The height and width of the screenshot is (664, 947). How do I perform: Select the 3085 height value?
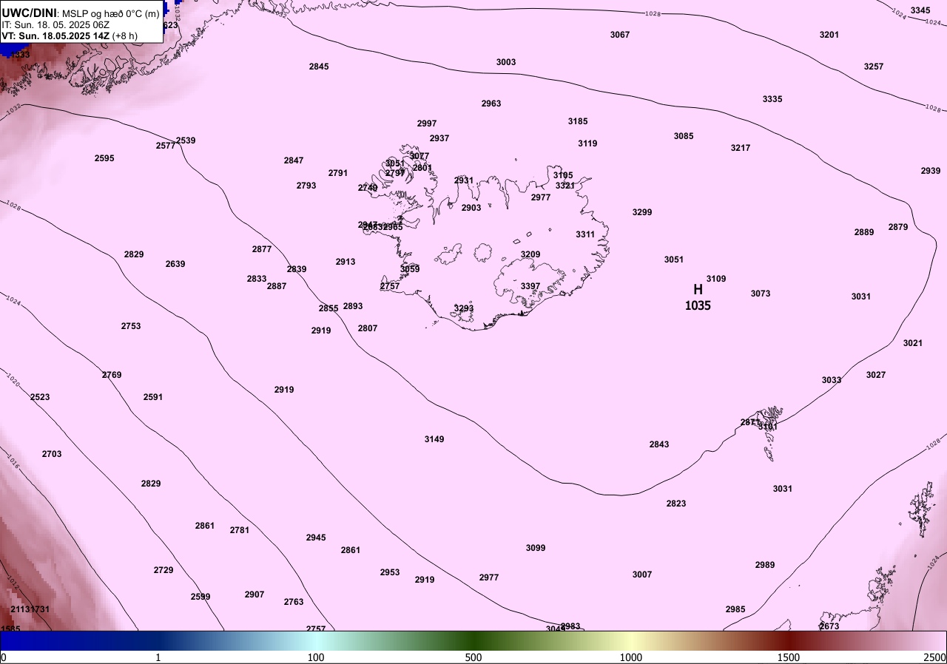(684, 136)
